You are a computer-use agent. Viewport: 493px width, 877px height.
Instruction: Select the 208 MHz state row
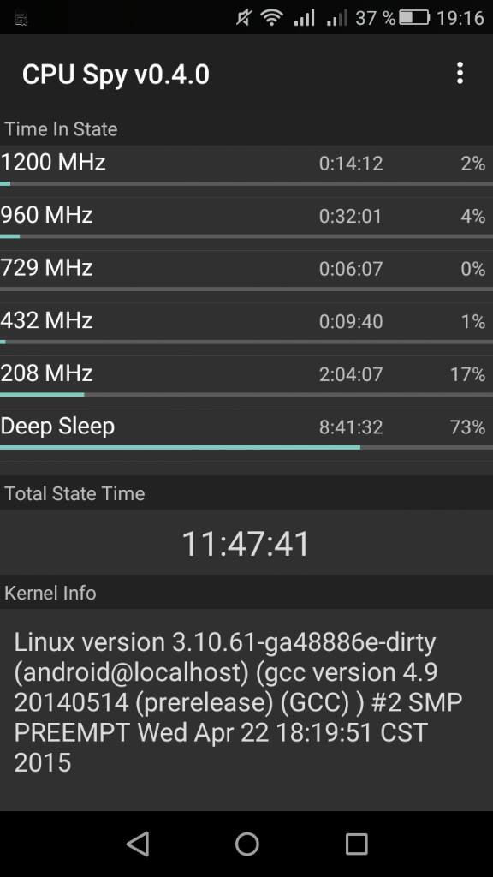click(x=246, y=377)
